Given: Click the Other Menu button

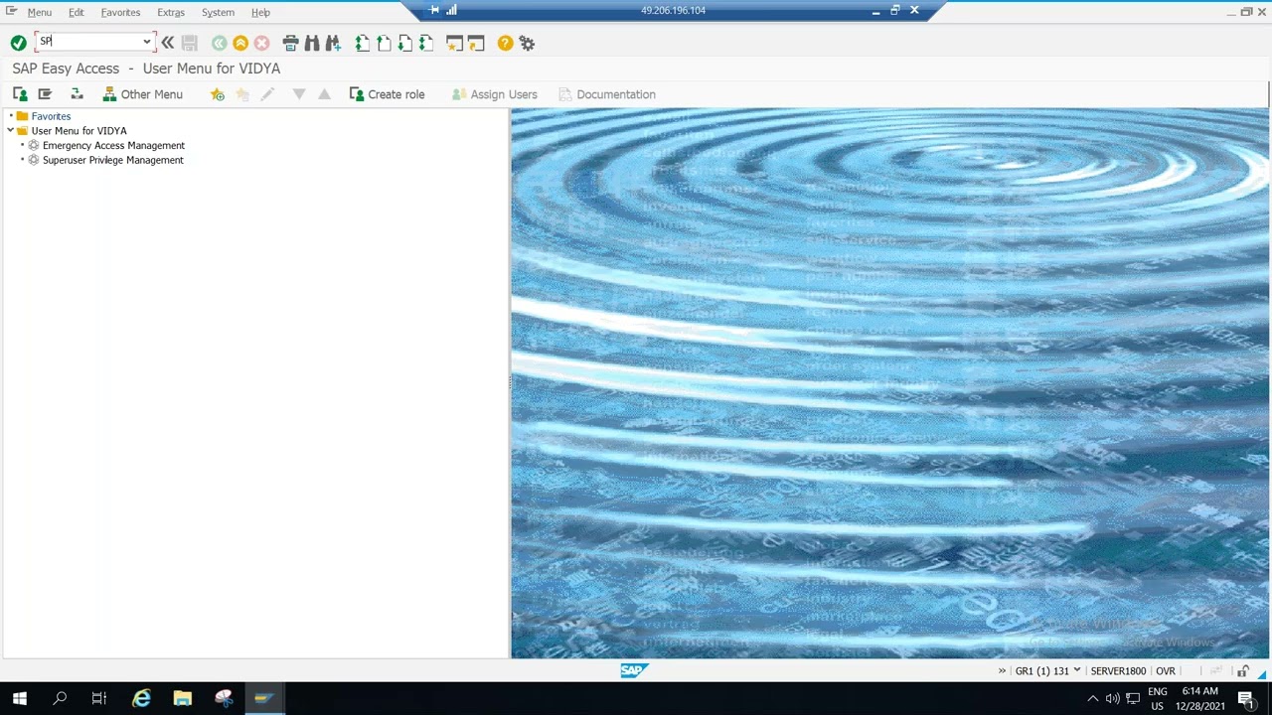Looking at the screenshot, I should click(143, 94).
